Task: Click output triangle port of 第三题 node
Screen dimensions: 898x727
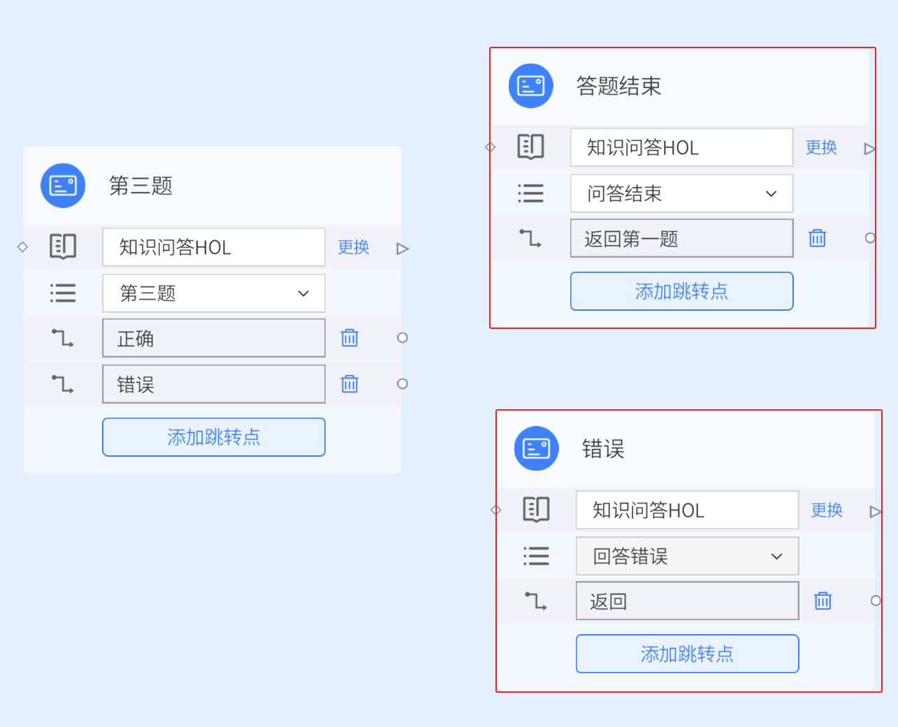Action: pos(403,249)
